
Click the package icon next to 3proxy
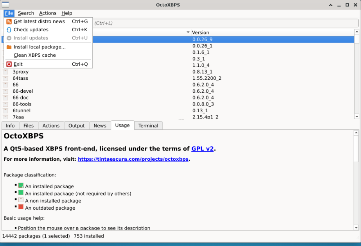pos(6,72)
